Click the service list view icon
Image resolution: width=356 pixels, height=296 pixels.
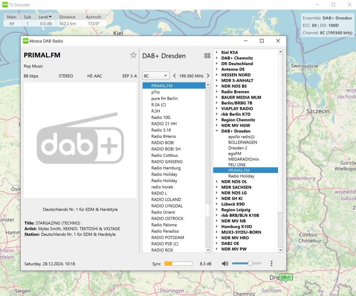(x=207, y=56)
